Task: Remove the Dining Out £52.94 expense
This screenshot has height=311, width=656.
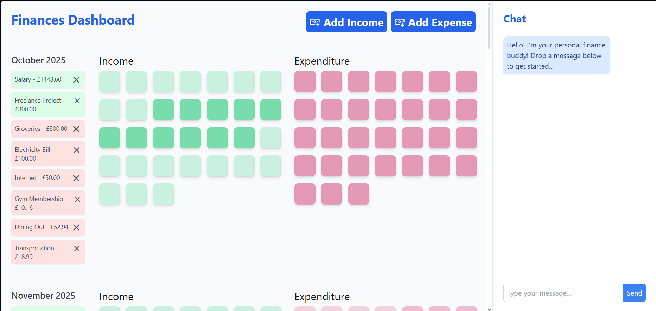Action: coord(76,227)
